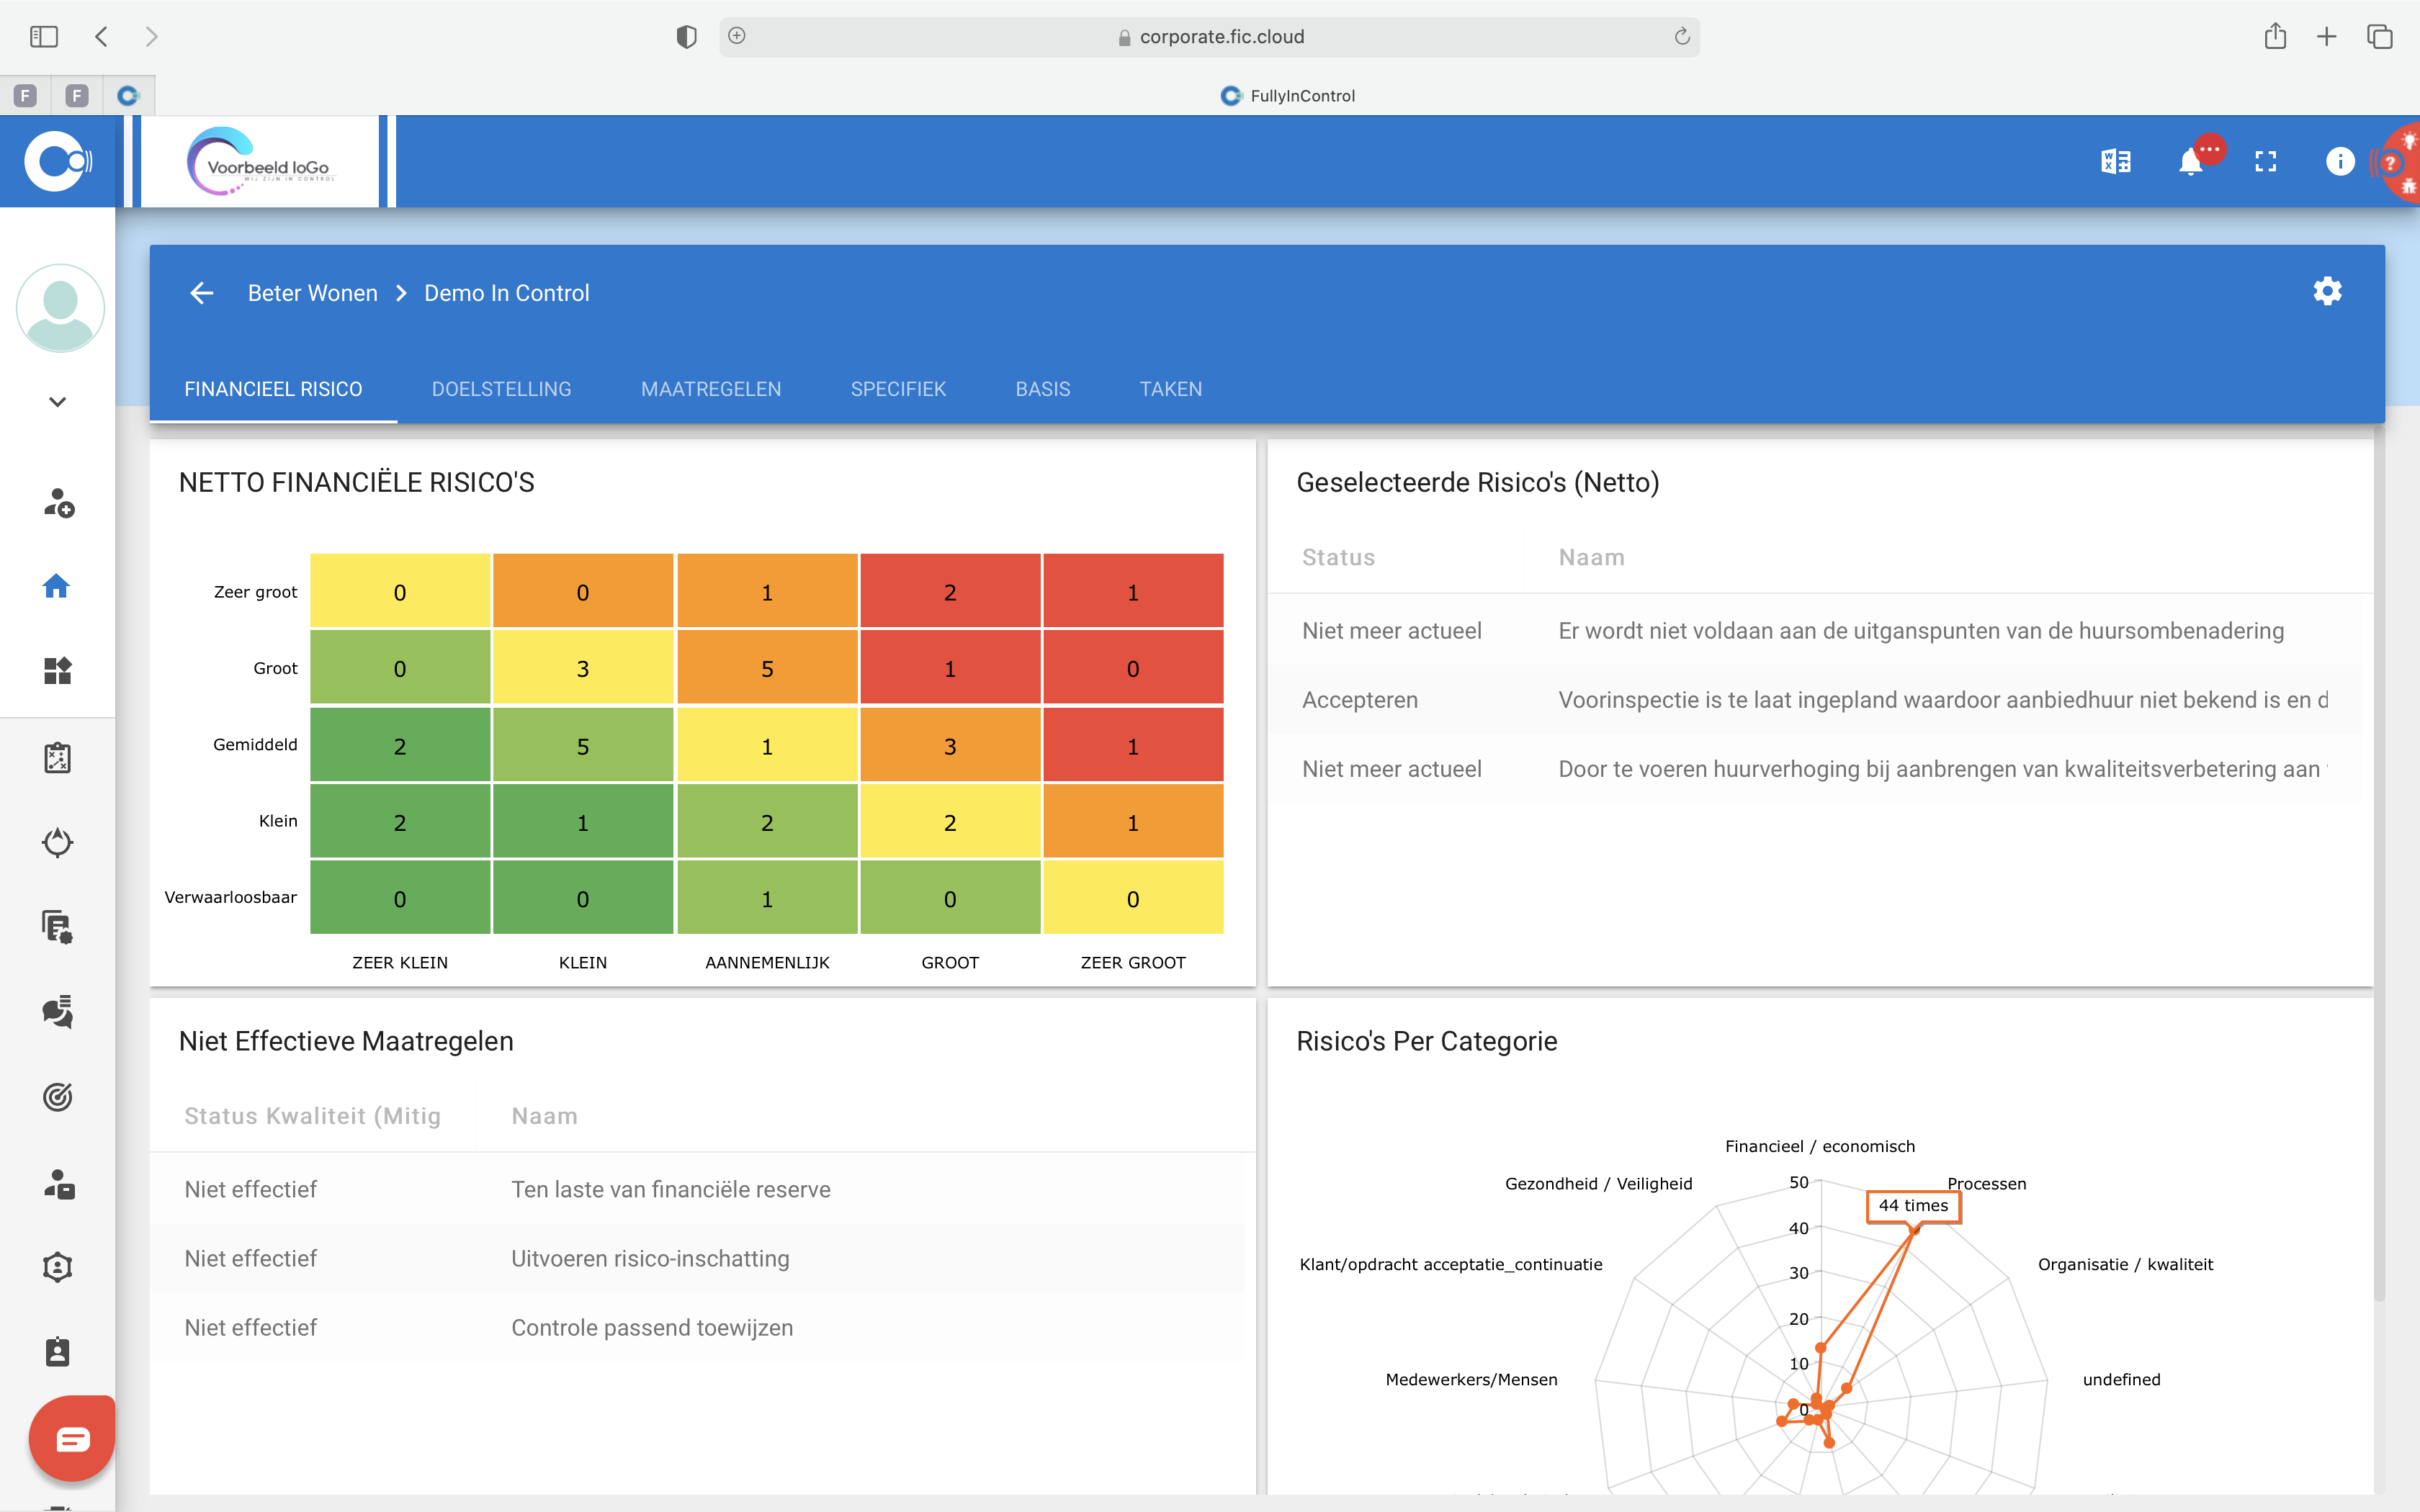Open 'Ten laste van financiële reserve' row
The width and height of the screenshot is (2420, 1512).
click(x=697, y=1189)
